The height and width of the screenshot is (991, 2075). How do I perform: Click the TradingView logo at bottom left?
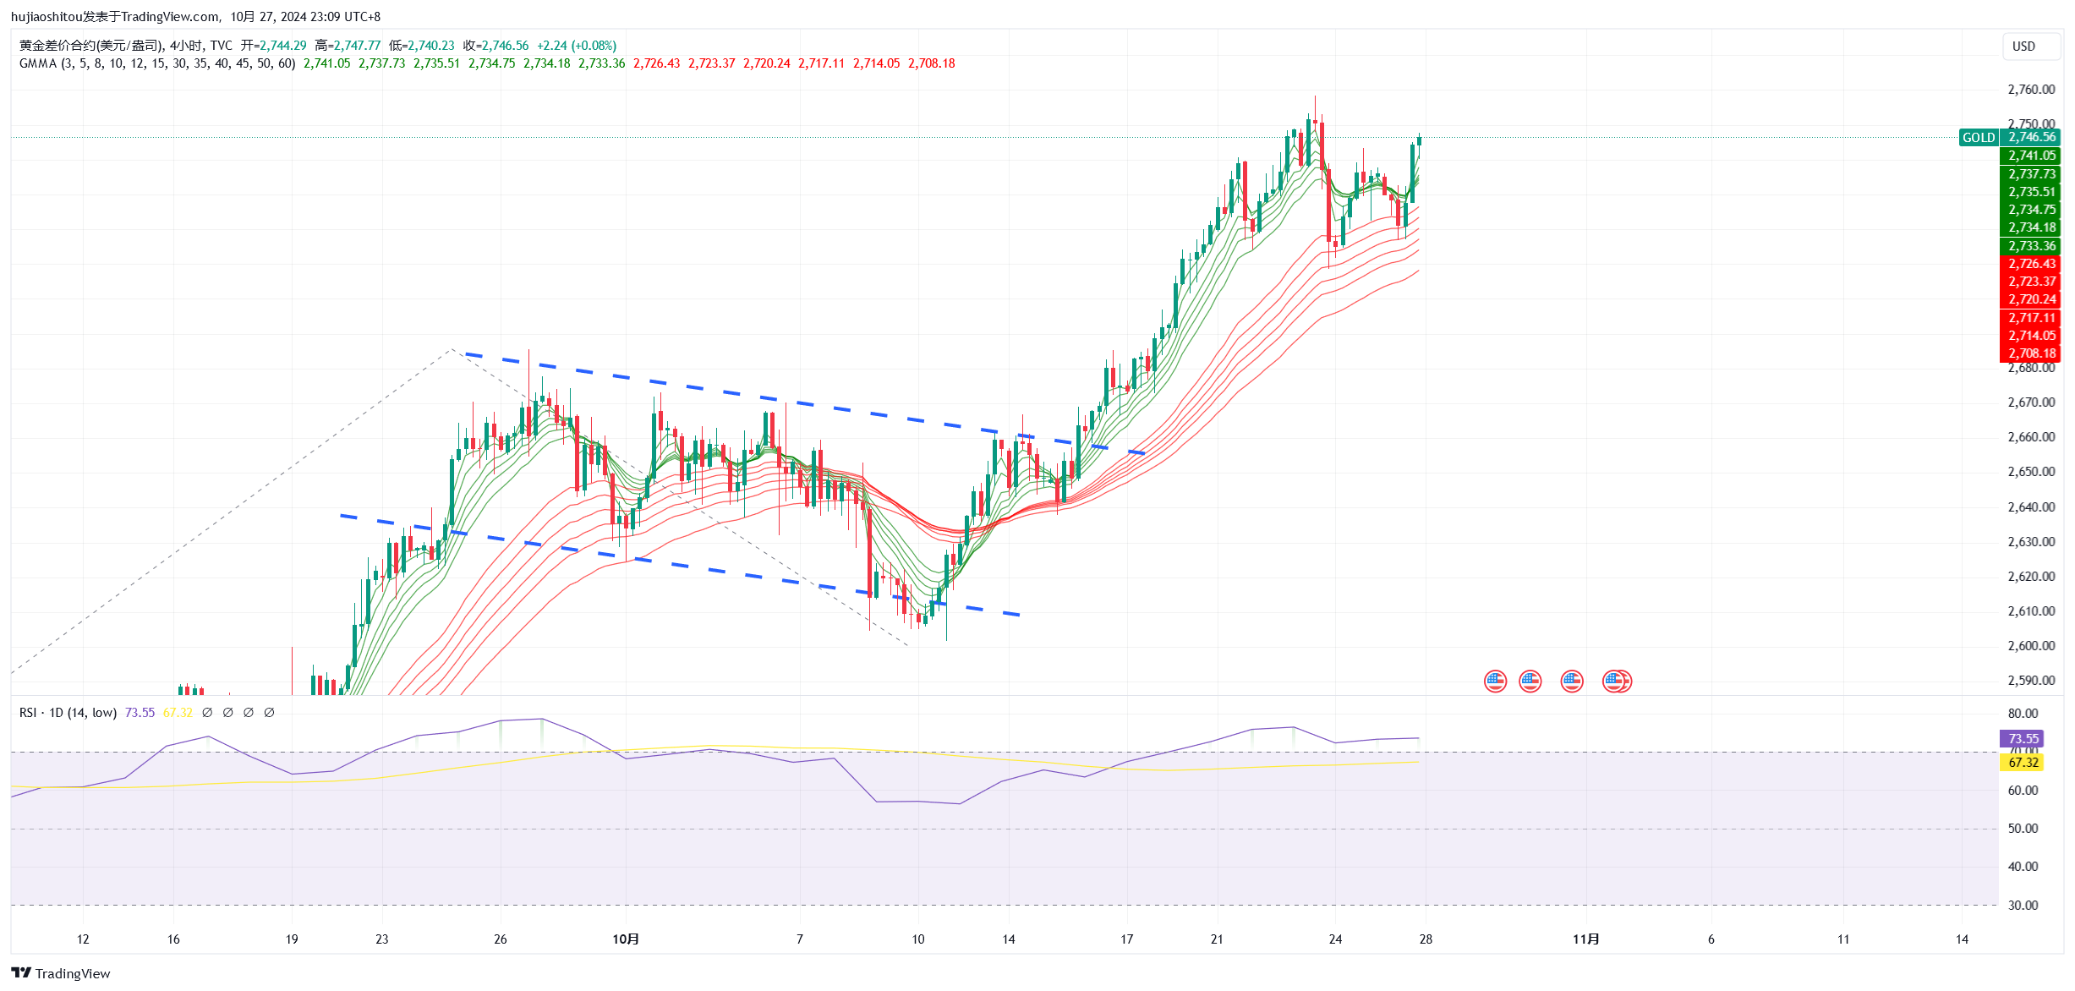[60, 973]
